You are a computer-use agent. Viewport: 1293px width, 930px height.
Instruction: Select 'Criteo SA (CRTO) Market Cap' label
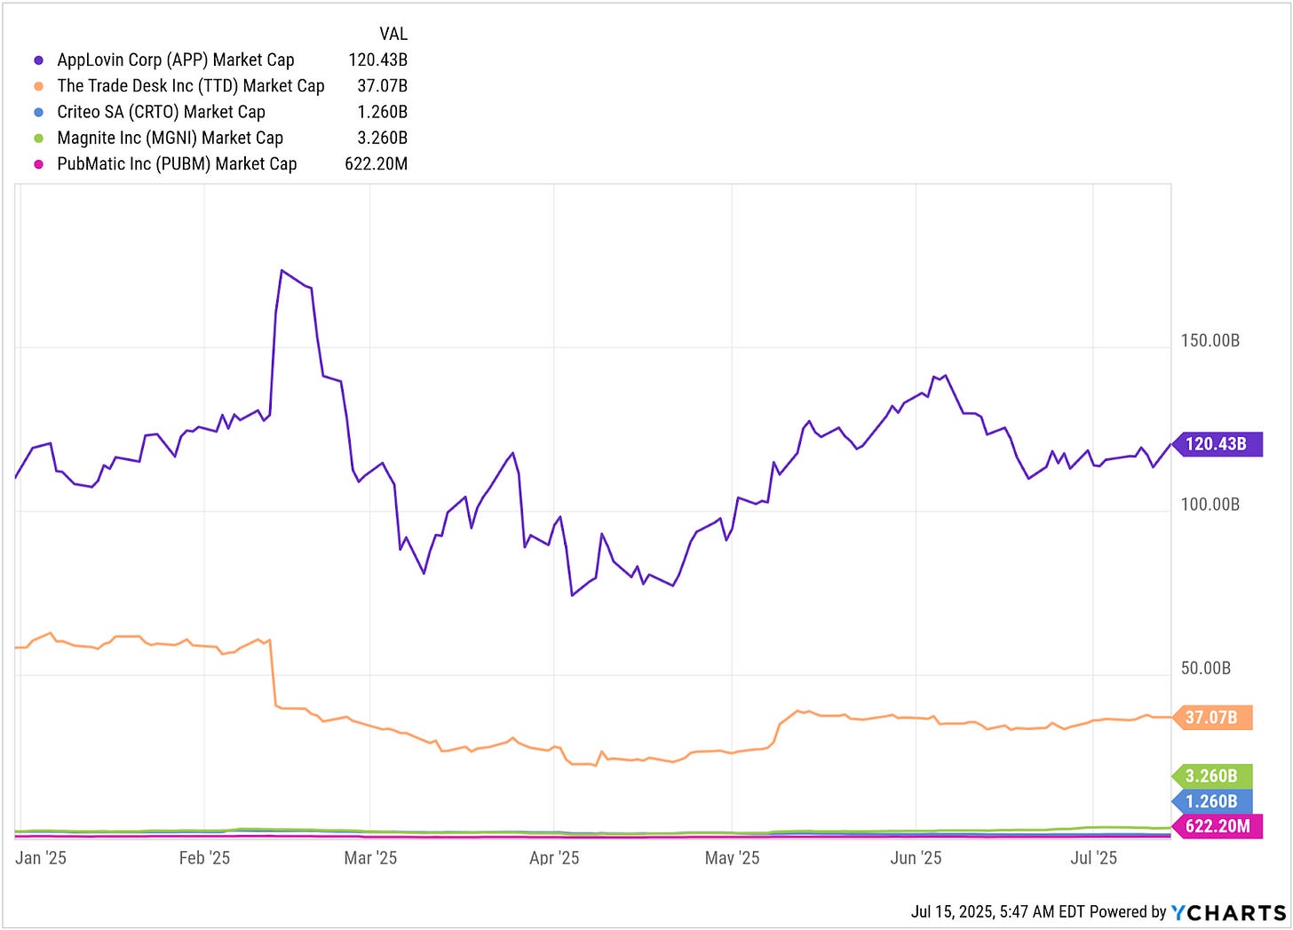tap(162, 112)
